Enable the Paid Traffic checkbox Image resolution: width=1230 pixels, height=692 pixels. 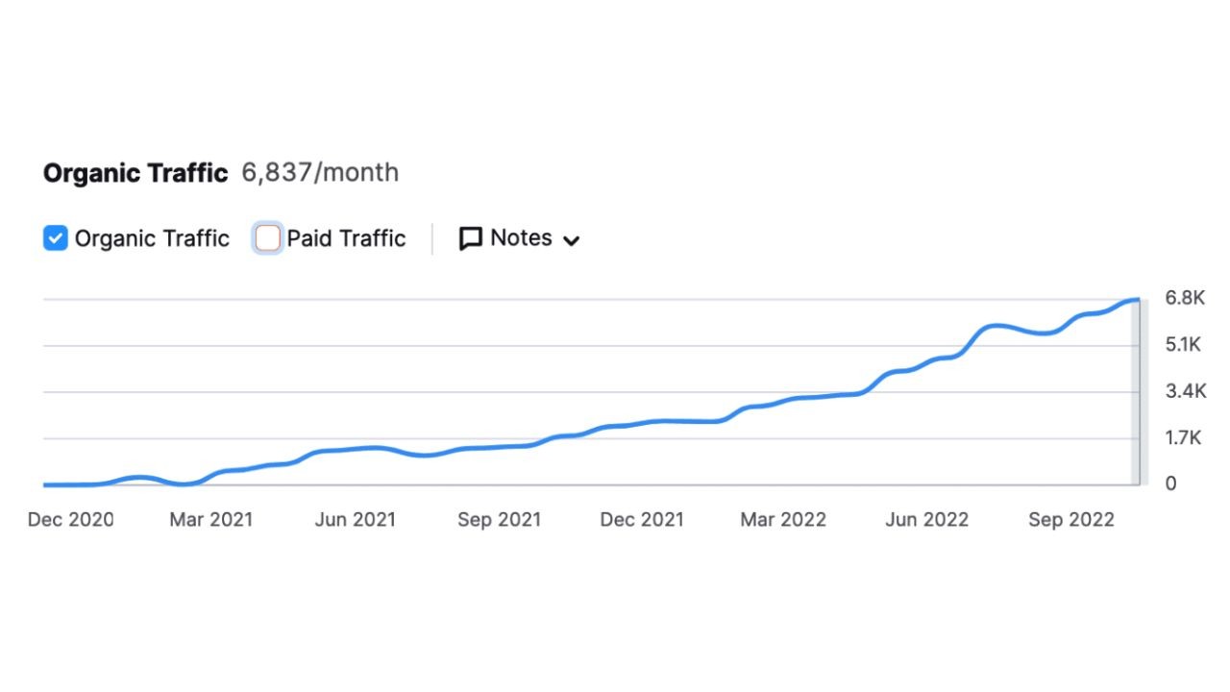point(268,238)
